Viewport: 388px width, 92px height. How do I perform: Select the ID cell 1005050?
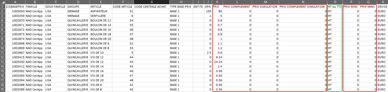point(15,11)
